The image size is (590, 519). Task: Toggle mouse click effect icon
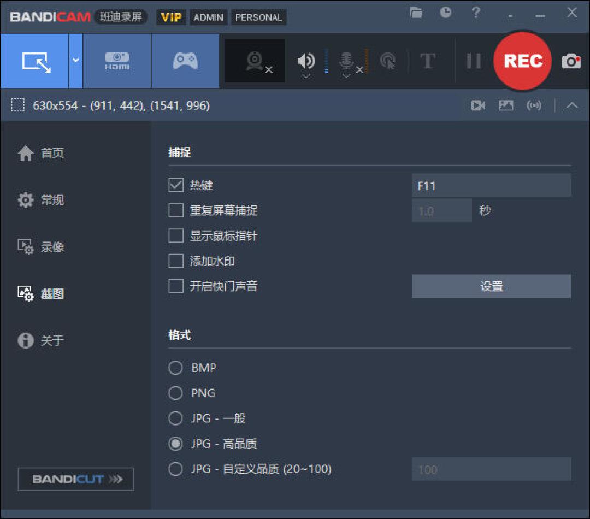click(x=388, y=61)
